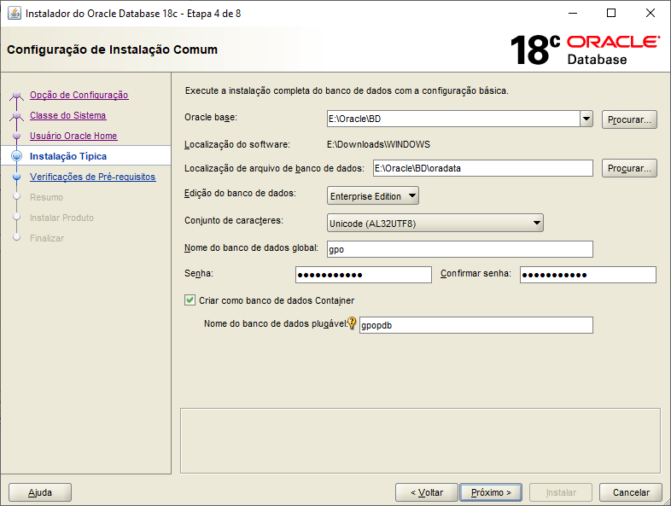Click the 'Confirmar senha' field

(587, 275)
